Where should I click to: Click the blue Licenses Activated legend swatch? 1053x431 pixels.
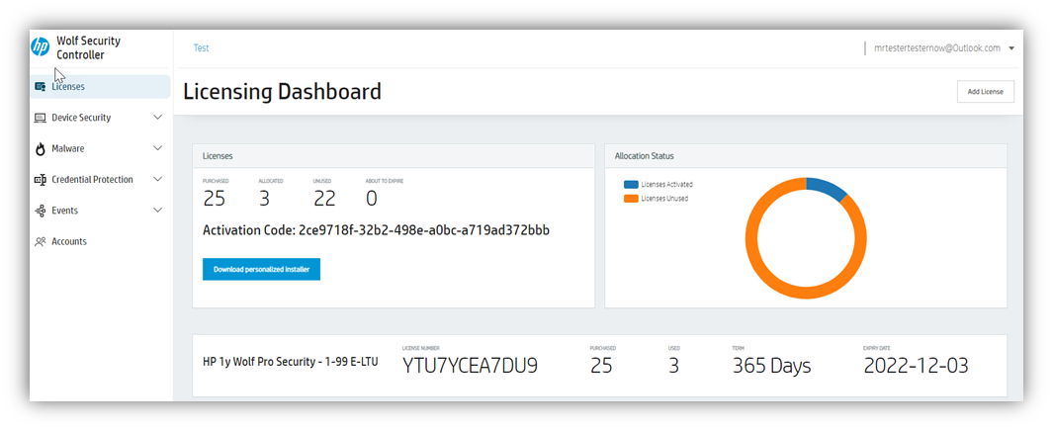(x=631, y=184)
